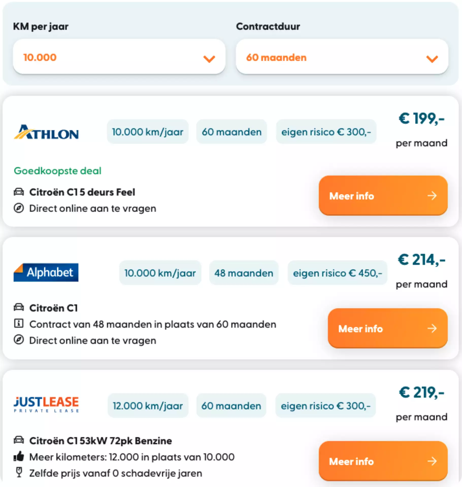The width and height of the screenshot is (462, 487).
Task: Click award icon beside Zelfde prijs vanaf 0
Action: 19,472
